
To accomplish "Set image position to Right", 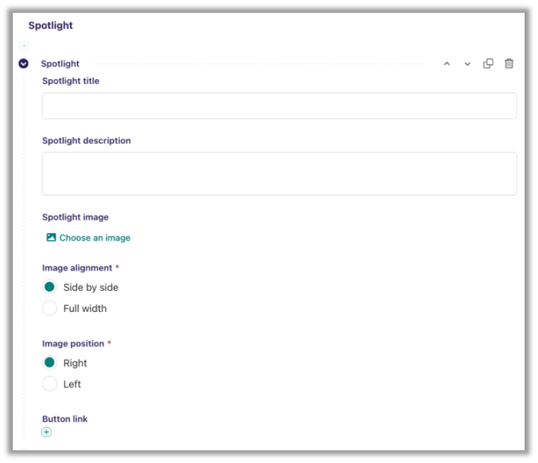I will (49, 363).
